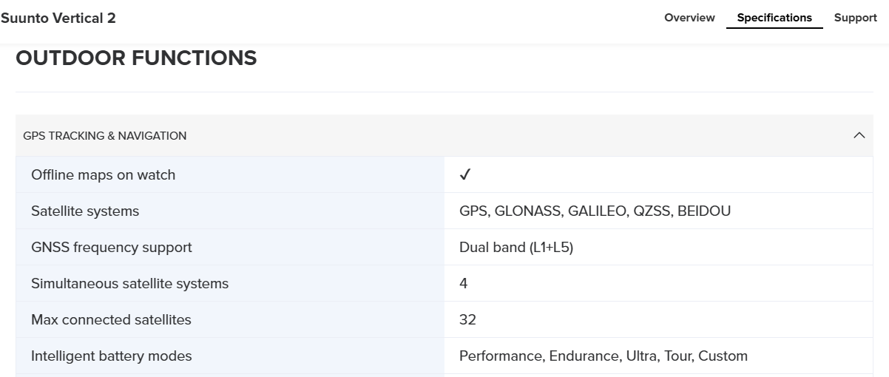Click the offline maps checkmark icon
The width and height of the screenshot is (889, 377).
click(x=465, y=175)
